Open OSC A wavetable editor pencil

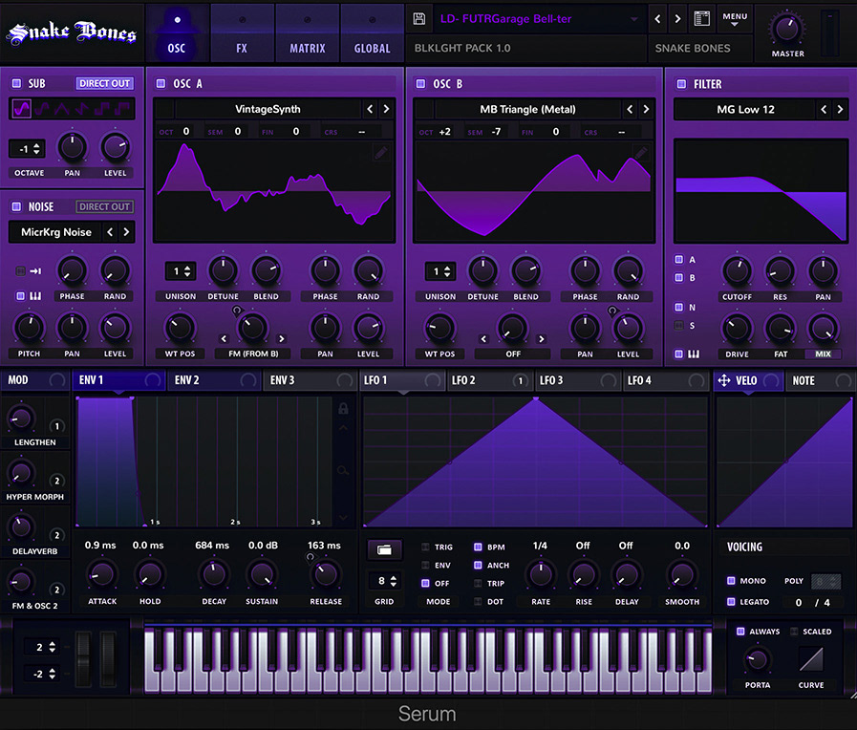[x=381, y=153]
